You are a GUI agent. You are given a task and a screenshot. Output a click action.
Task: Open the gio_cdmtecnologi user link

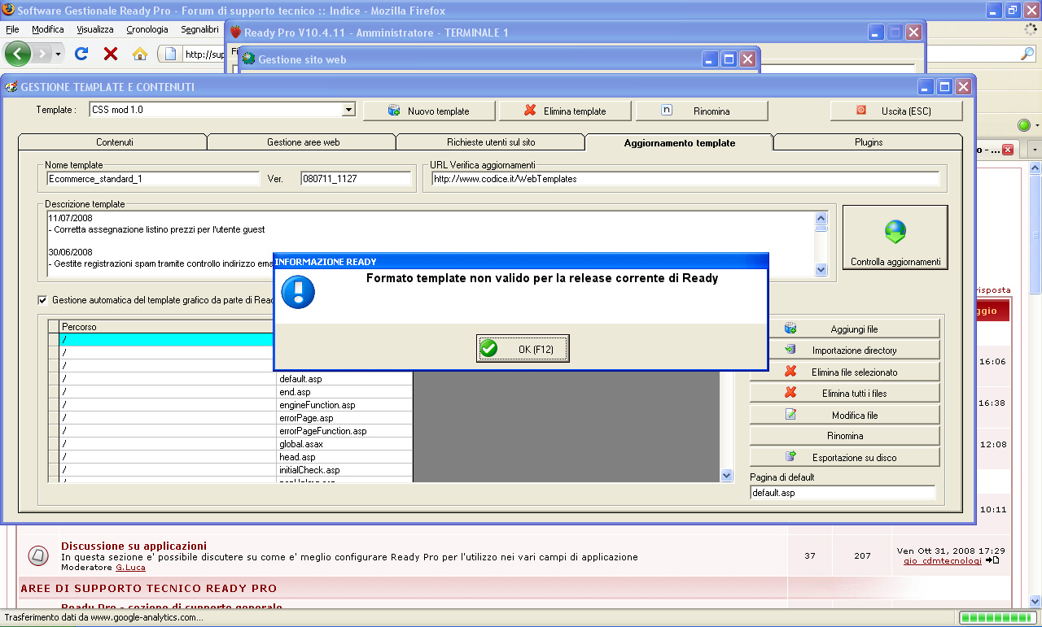point(943,560)
